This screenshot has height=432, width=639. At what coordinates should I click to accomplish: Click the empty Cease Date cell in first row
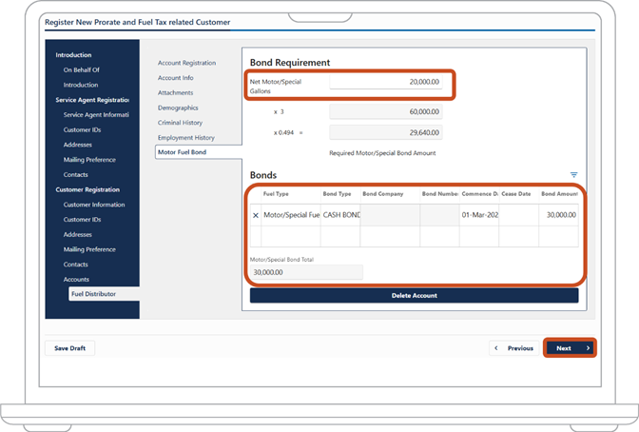(x=518, y=215)
